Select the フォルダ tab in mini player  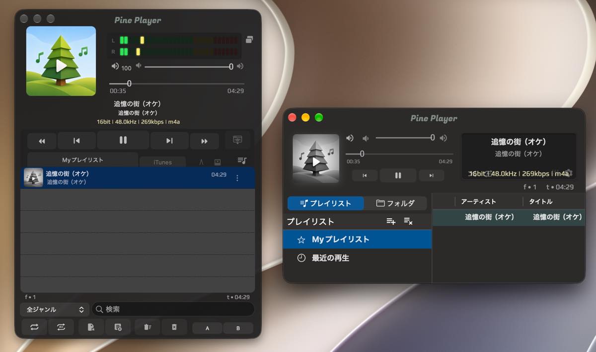tap(395, 203)
